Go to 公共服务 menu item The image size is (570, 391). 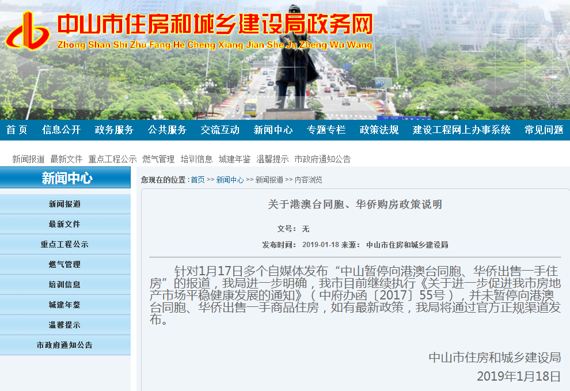click(x=167, y=130)
